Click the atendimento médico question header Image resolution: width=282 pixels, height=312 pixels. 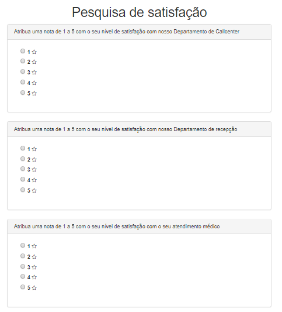click(140, 227)
